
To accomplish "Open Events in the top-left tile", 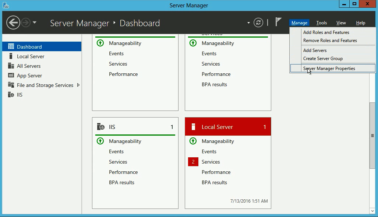I will point(116,53).
